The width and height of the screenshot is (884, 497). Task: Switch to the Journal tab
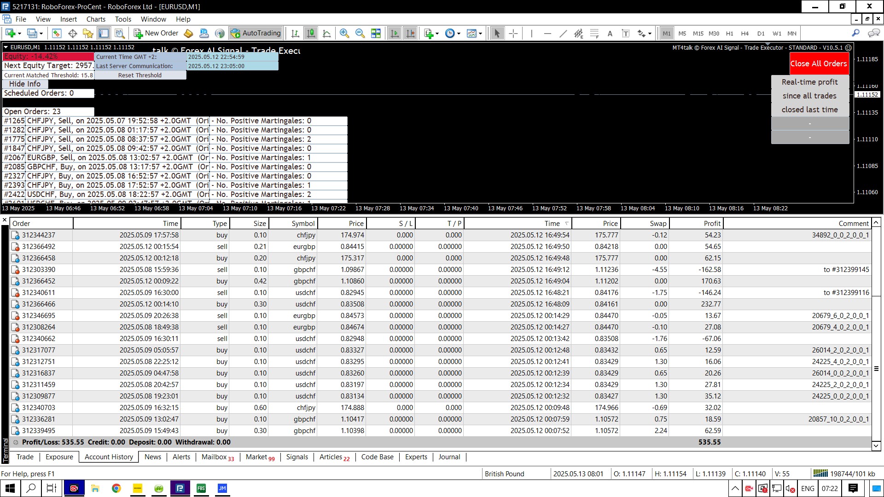click(449, 457)
